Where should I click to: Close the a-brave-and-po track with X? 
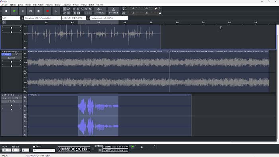[x=2, y=51]
